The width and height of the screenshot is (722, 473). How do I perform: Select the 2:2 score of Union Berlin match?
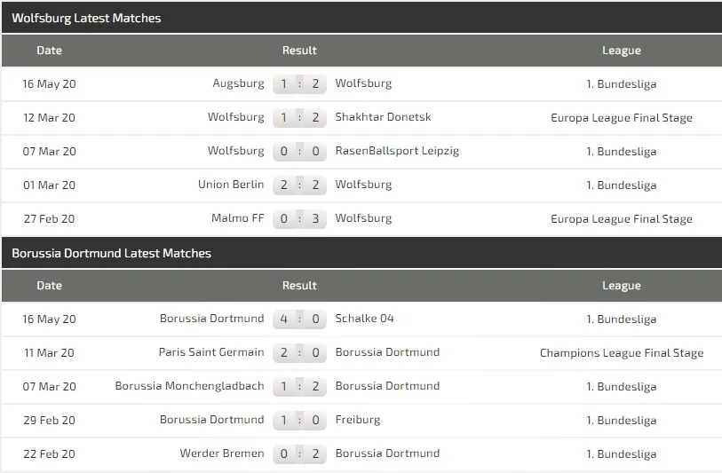point(299,185)
